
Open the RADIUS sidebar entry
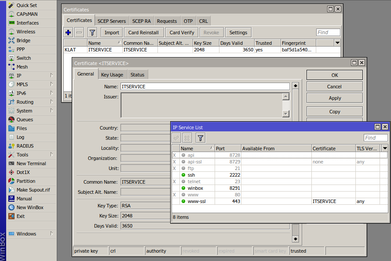pos(25,146)
